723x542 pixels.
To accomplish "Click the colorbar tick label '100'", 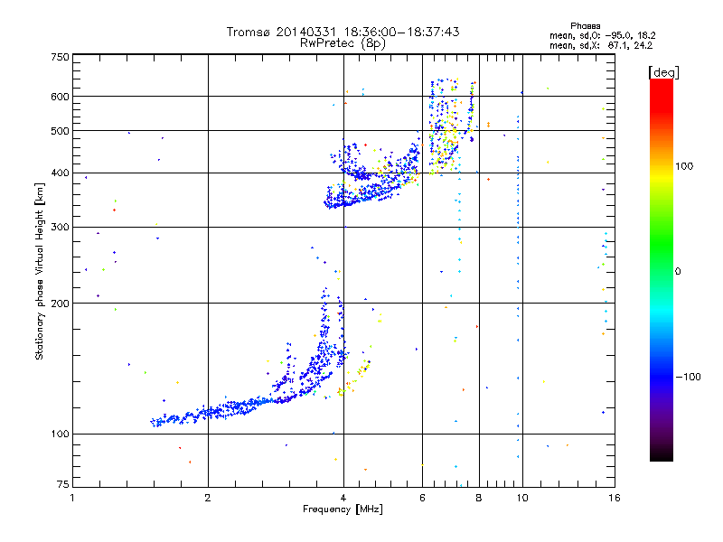I will (x=684, y=166).
